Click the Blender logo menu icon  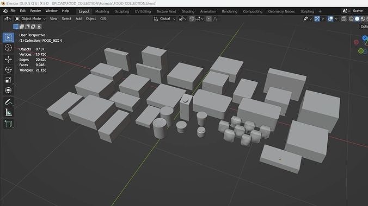[x=5, y=11]
